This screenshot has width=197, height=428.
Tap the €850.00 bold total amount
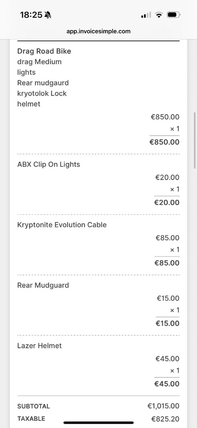(x=164, y=142)
